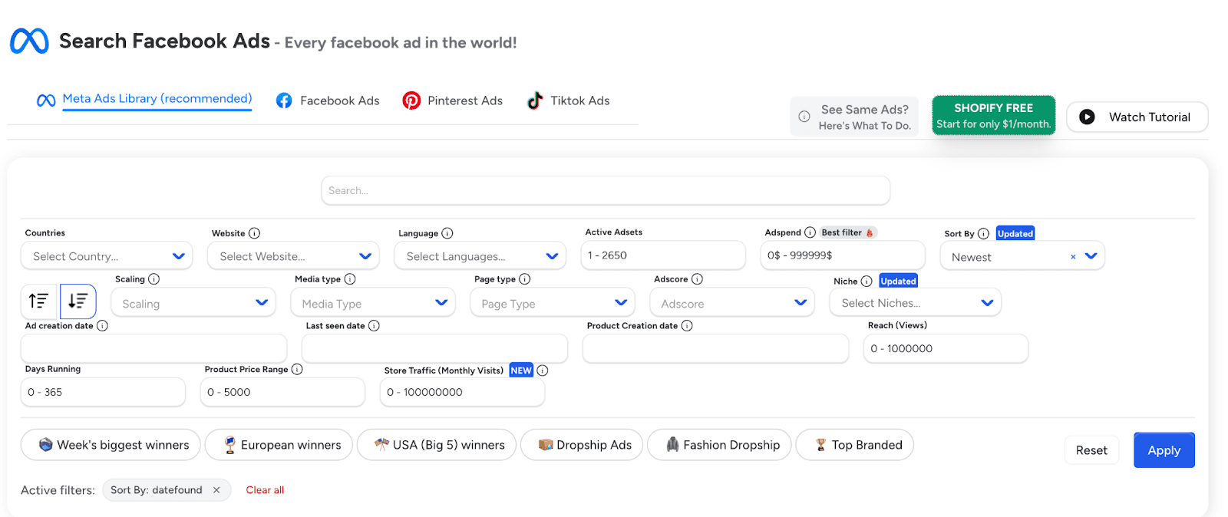Click the Page type info icon
The image size is (1228, 517).
click(x=525, y=279)
